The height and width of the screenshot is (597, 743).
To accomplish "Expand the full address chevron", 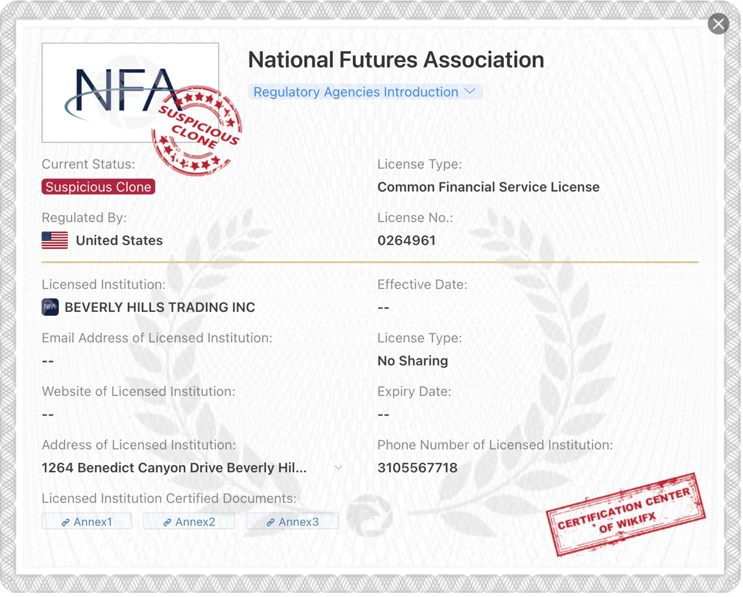I will pos(339,469).
